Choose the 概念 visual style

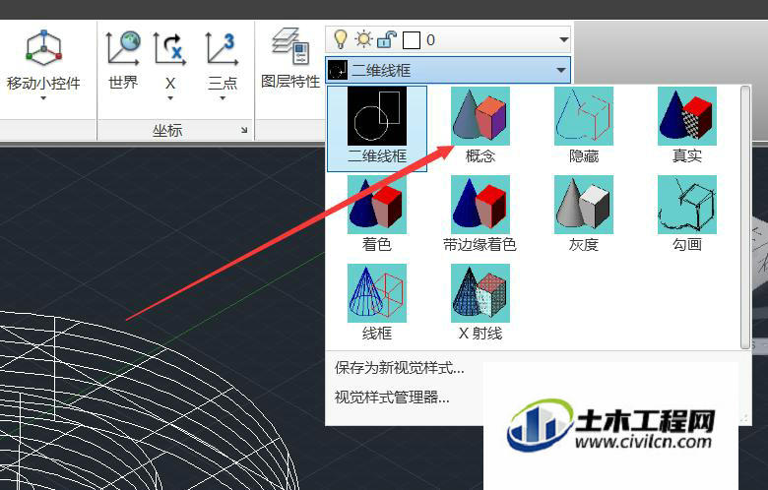pos(480,116)
